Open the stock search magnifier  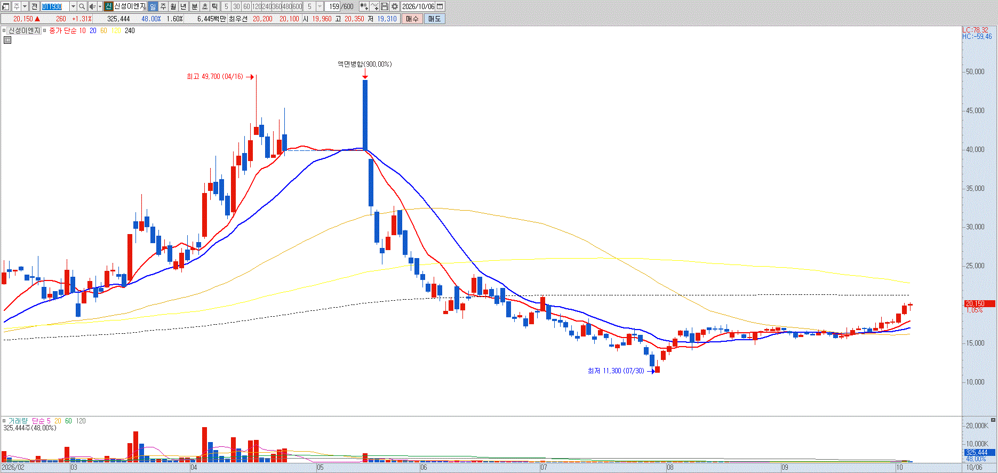[82, 6]
